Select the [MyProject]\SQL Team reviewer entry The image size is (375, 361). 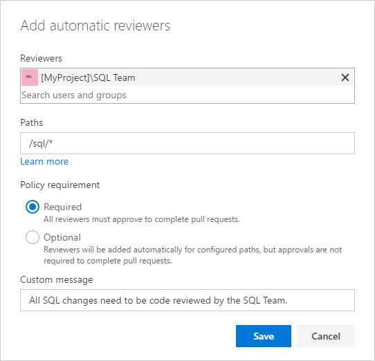point(187,77)
